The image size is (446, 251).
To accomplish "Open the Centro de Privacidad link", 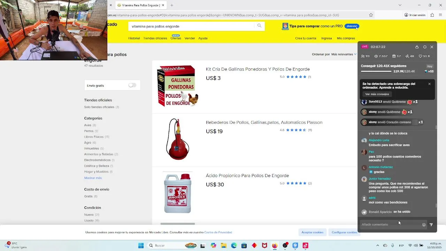I will (x=218, y=233).
